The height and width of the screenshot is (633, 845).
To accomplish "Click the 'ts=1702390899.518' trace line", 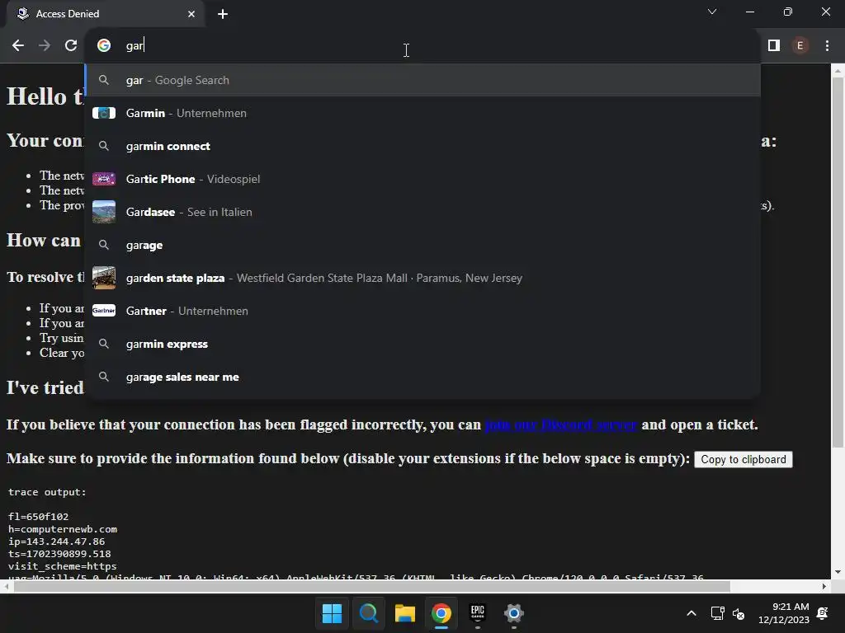I will pyautogui.click(x=59, y=554).
